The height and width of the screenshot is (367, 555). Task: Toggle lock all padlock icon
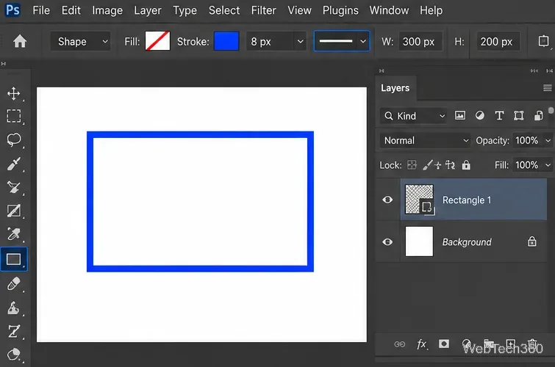[466, 165]
